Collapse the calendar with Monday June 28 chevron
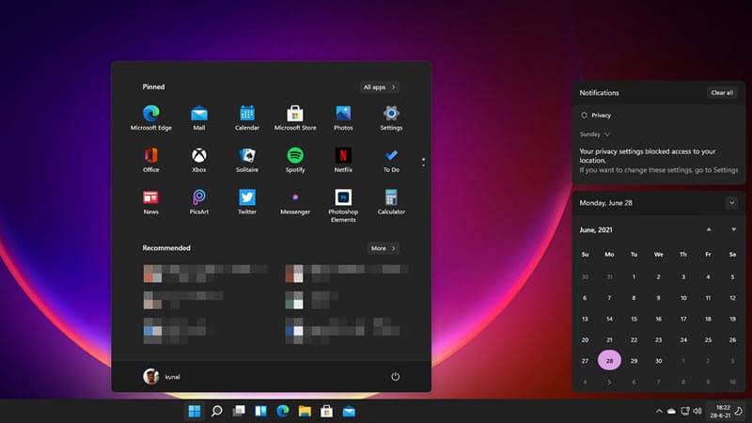752x423 pixels. (731, 203)
